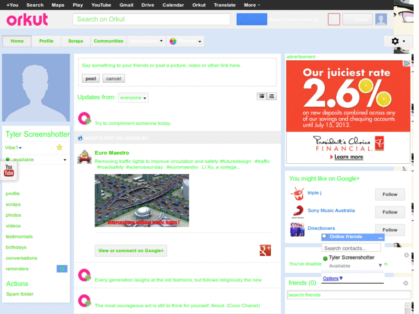This screenshot has height=314, width=419.
Task: Click the search friends field
Action: tap(349, 295)
